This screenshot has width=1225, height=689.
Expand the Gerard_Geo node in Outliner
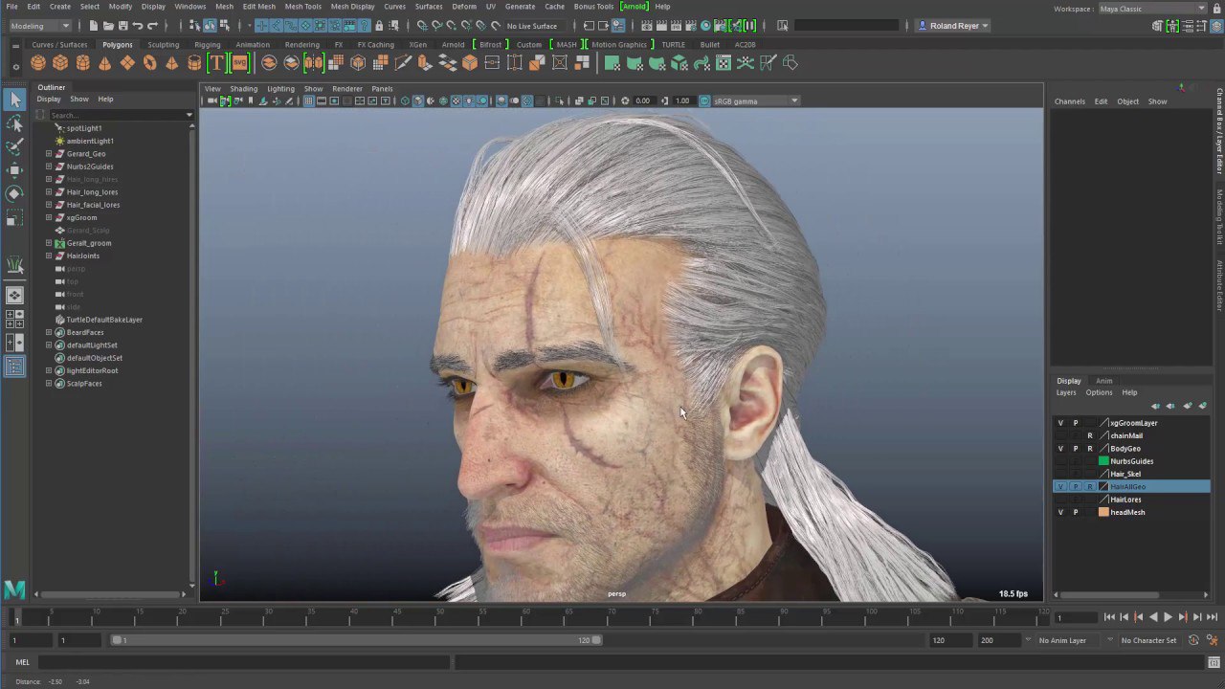click(49, 154)
